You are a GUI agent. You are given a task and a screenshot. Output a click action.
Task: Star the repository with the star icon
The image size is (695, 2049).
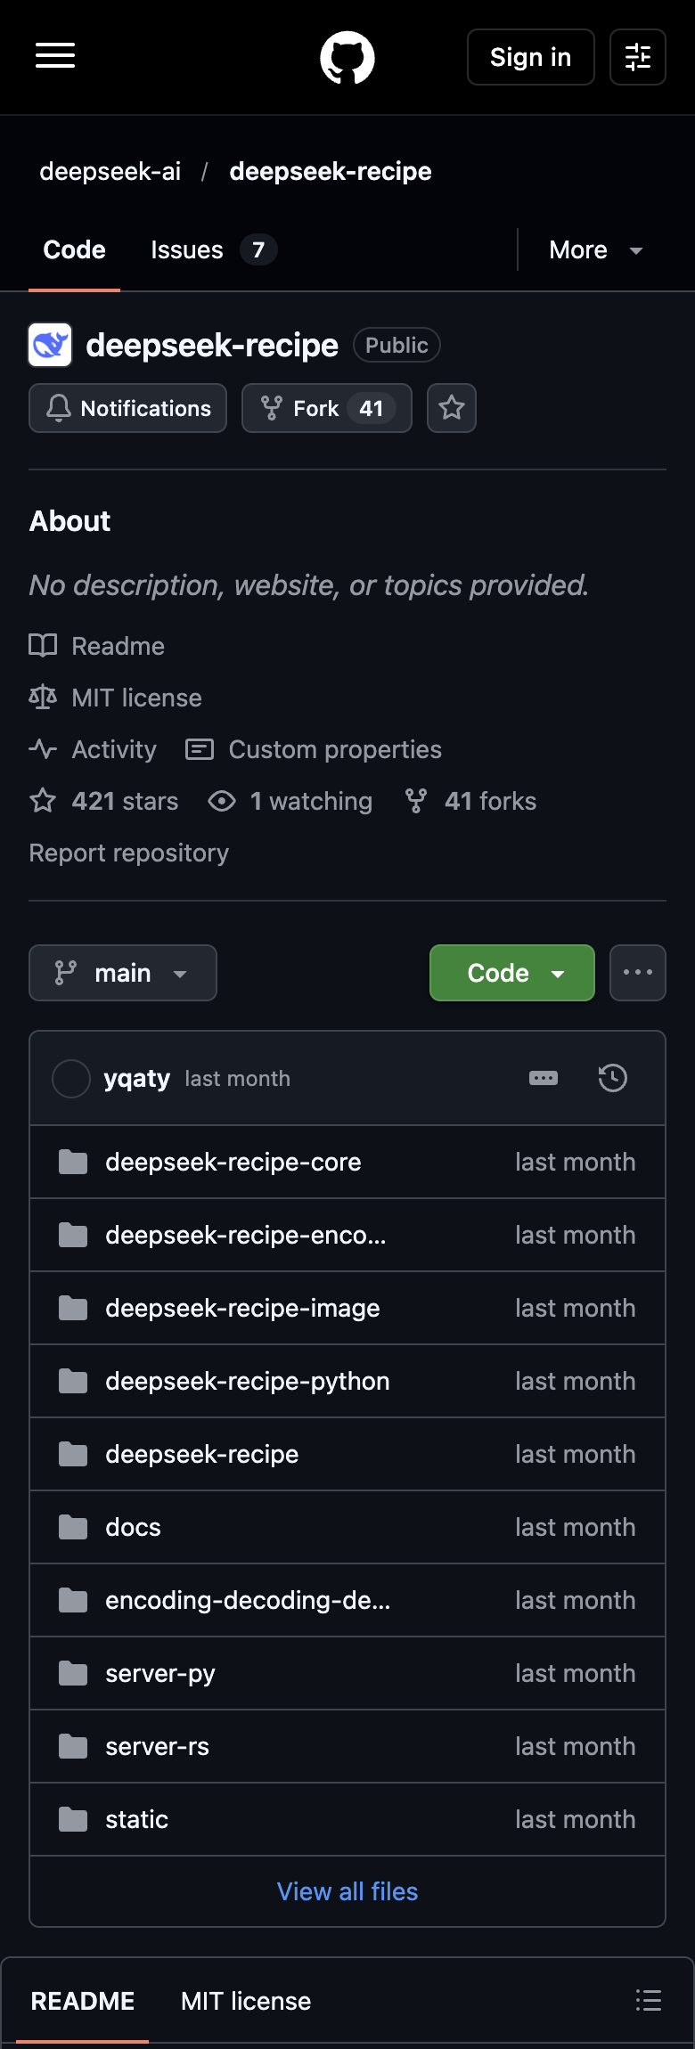[452, 408]
